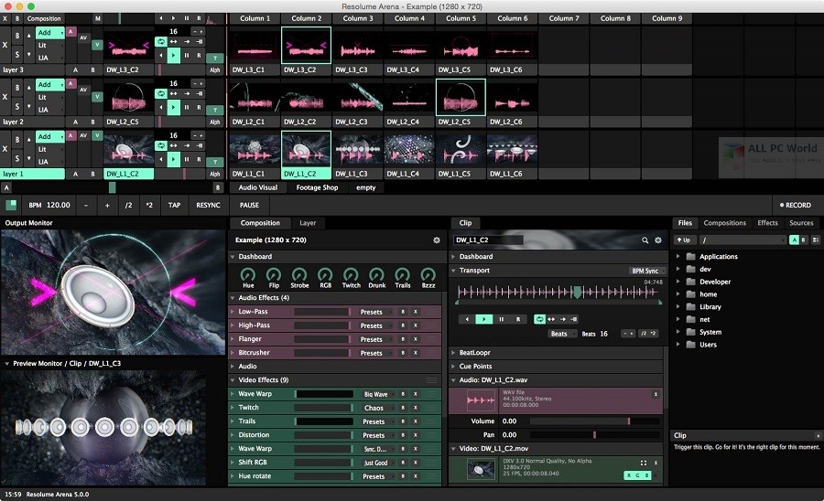Select the Audio Visual deck tab
This screenshot has height=501, width=824.
click(x=258, y=187)
